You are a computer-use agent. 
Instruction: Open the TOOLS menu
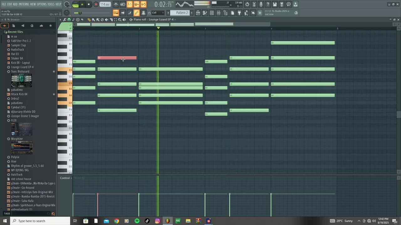[x=51, y=4]
